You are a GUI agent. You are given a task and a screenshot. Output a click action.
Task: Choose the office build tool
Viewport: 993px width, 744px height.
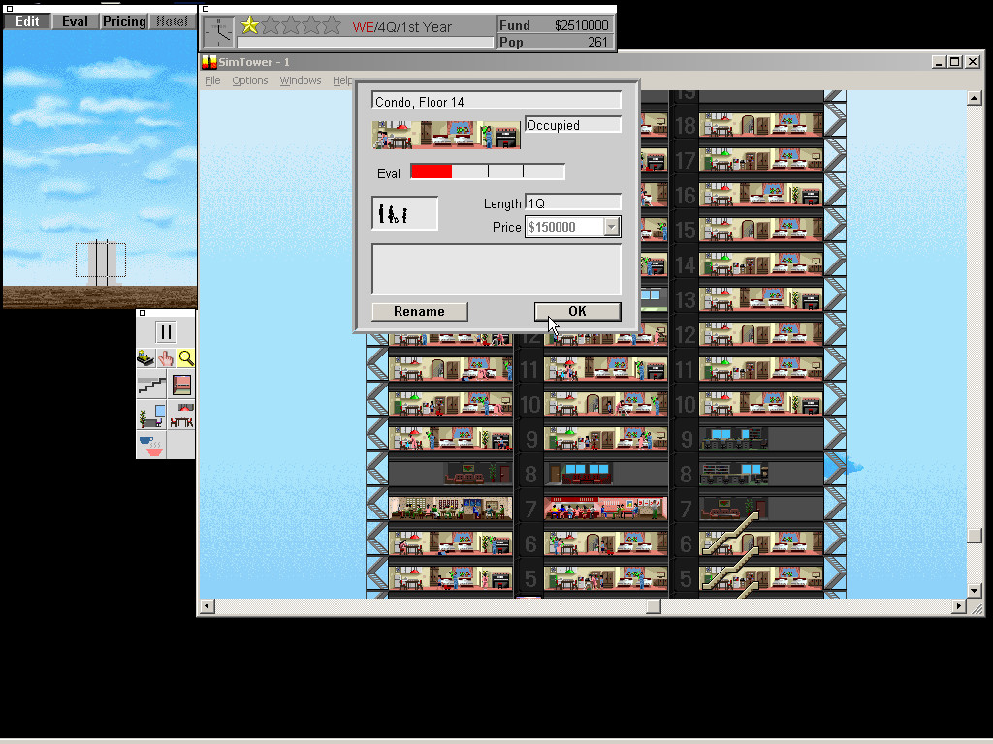point(151,415)
